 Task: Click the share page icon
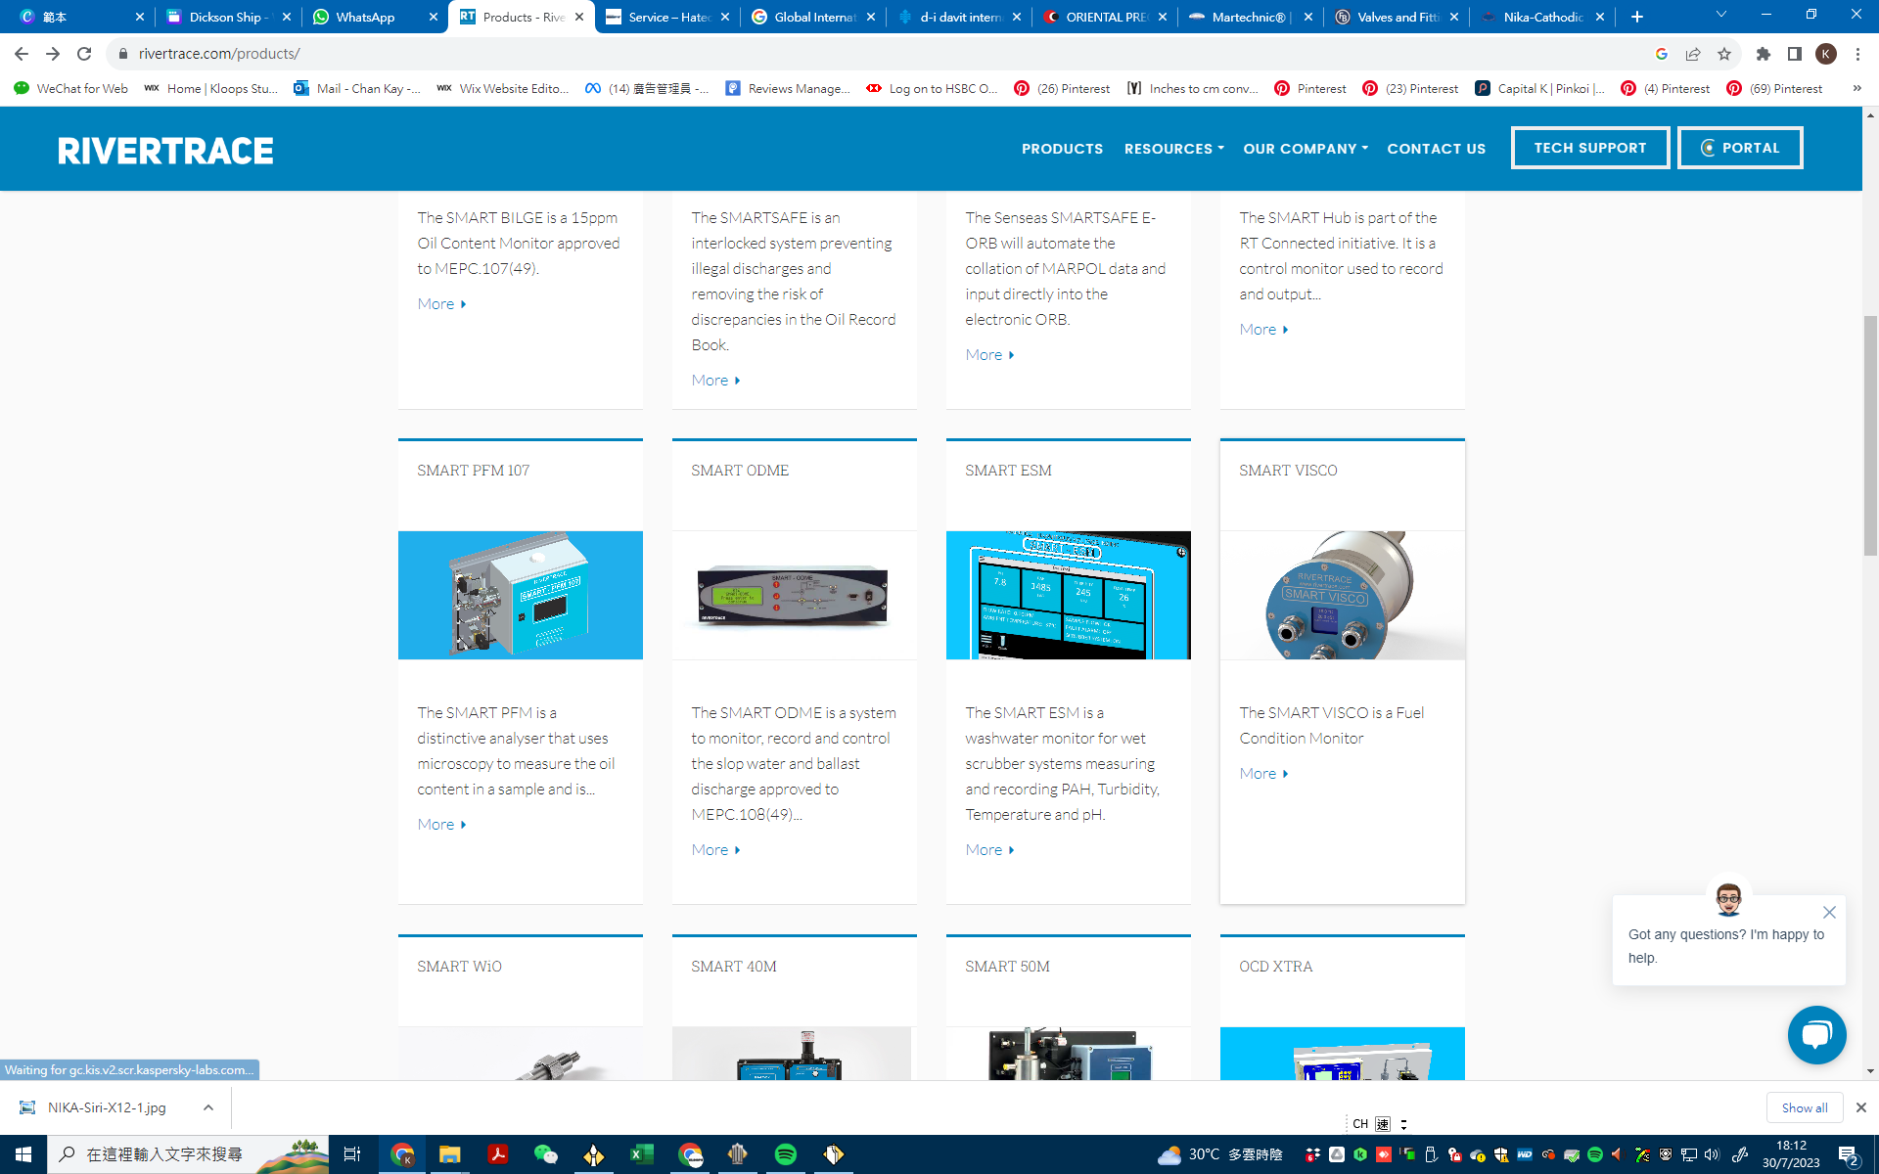click(1693, 54)
